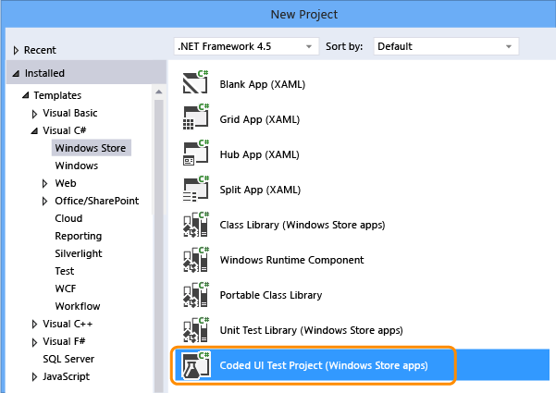556x393 pixels.
Task: Select the Workflow tree item
Action: pyautogui.click(x=78, y=306)
